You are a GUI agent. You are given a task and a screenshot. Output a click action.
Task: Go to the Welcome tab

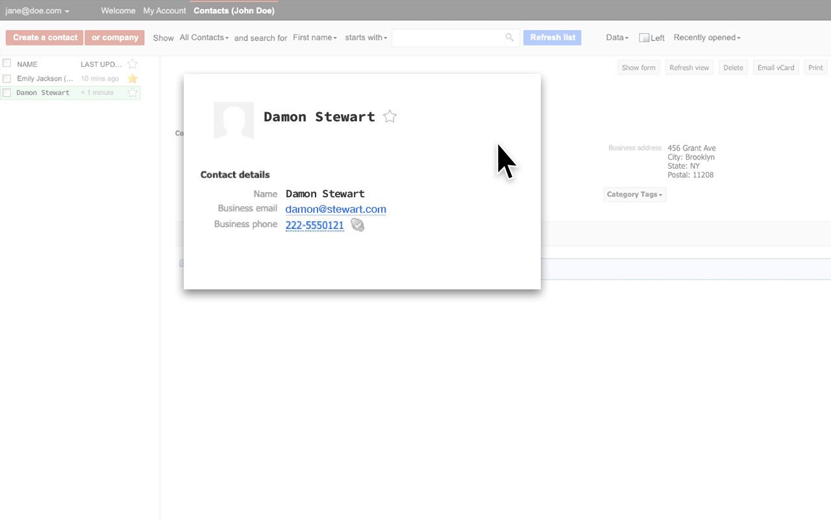(x=118, y=11)
